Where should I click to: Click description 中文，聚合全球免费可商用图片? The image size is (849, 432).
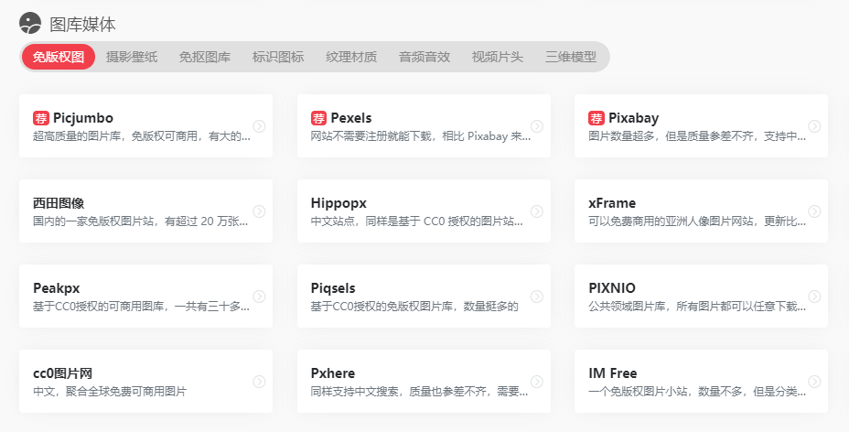click(110, 392)
